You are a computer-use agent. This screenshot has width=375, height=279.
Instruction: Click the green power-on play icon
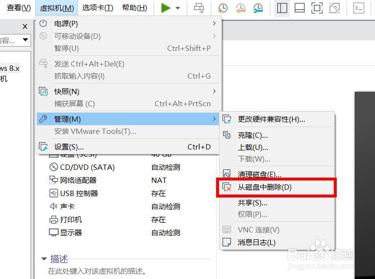pos(166,8)
